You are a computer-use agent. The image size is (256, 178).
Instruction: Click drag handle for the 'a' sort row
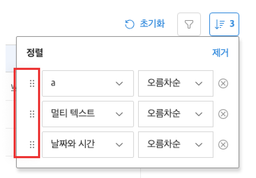pyautogui.click(x=32, y=83)
